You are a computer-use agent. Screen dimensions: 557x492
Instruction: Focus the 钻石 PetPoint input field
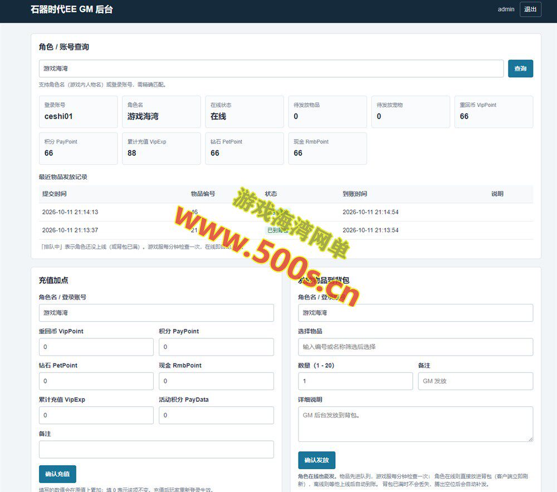pos(96,381)
